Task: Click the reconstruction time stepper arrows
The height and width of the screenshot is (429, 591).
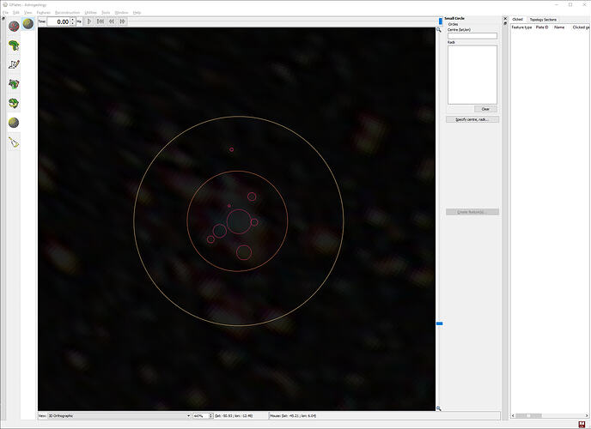Action: (x=73, y=21)
